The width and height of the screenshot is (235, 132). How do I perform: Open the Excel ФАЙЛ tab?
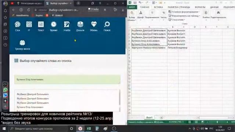pyautogui.click(x=132, y=7)
